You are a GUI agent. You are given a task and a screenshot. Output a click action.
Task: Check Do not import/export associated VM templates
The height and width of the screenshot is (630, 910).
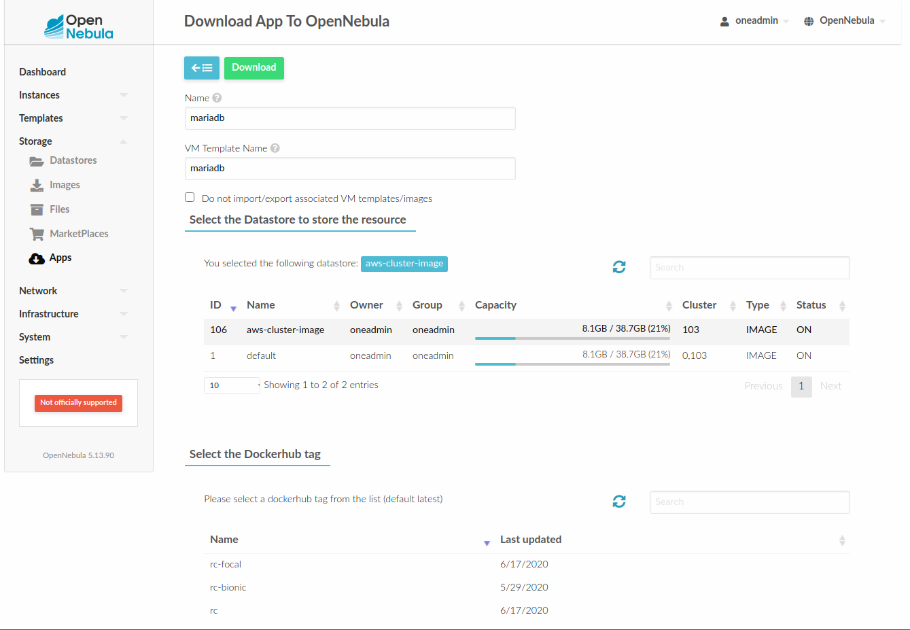[190, 197]
